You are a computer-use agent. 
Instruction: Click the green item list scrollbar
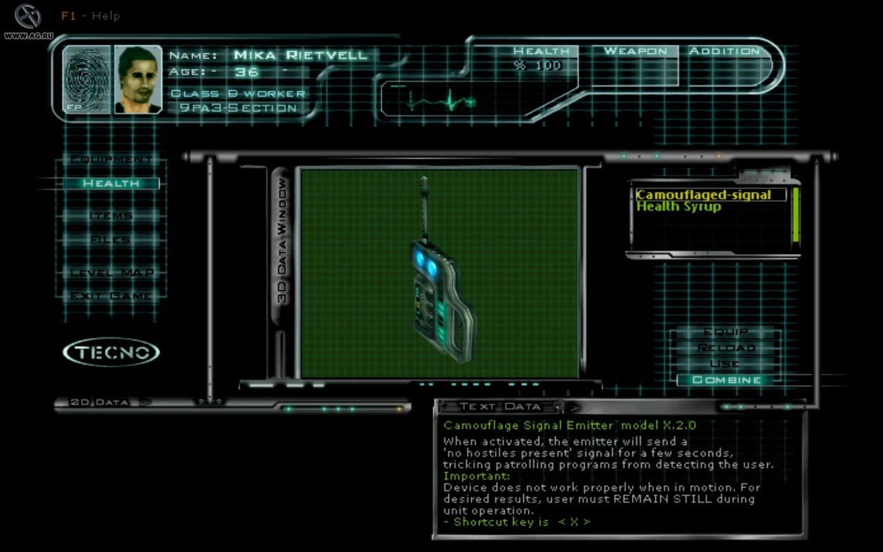796,215
